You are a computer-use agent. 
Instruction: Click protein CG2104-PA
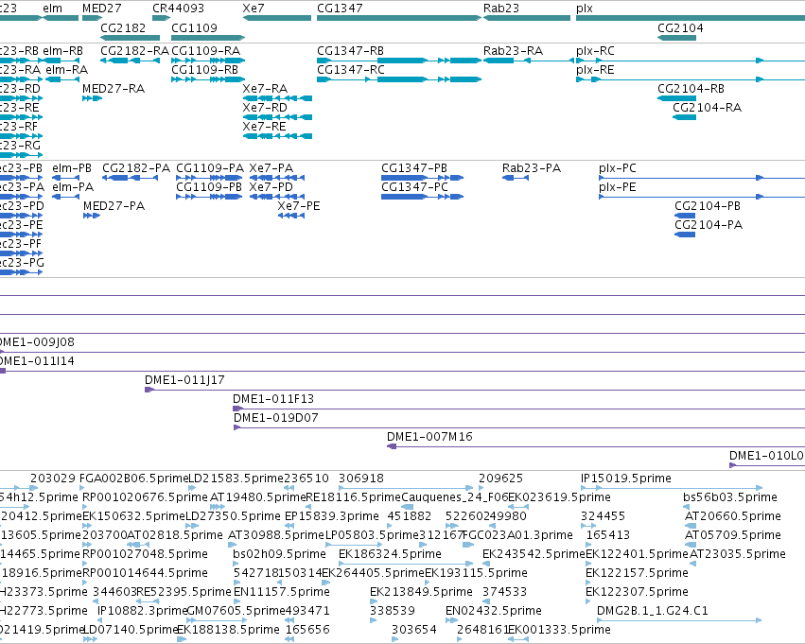click(x=685, y=235)
